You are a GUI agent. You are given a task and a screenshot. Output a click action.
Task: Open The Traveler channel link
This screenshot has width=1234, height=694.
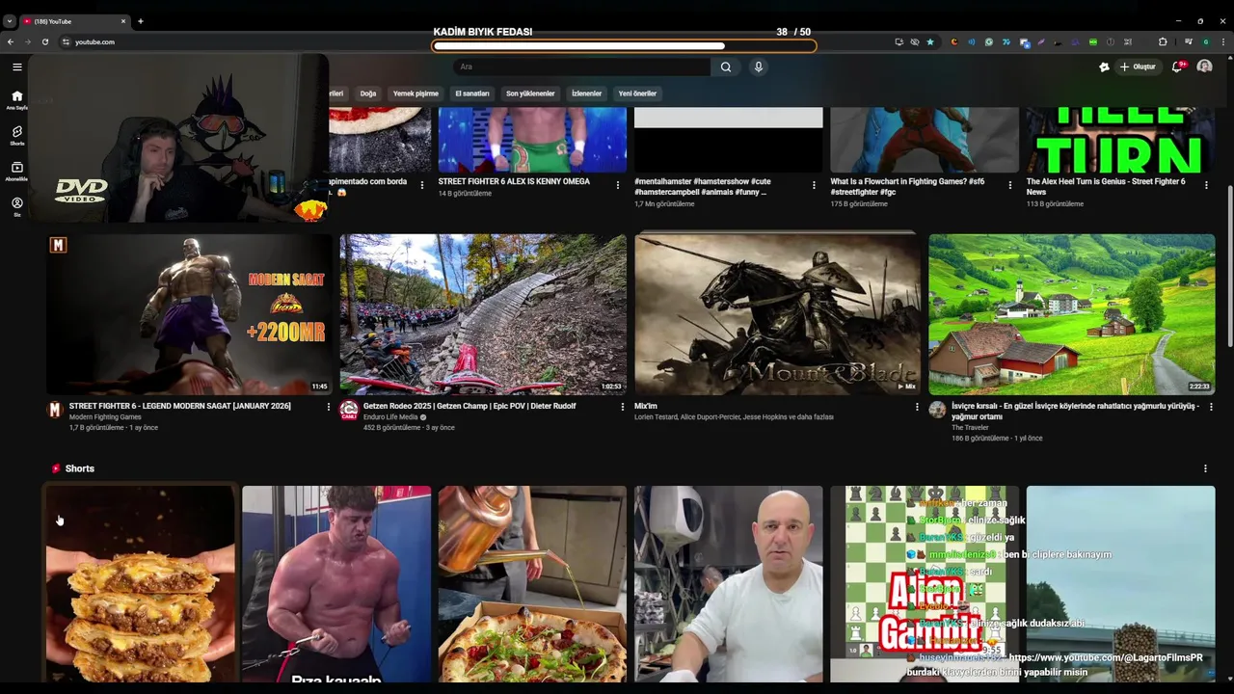970,428
